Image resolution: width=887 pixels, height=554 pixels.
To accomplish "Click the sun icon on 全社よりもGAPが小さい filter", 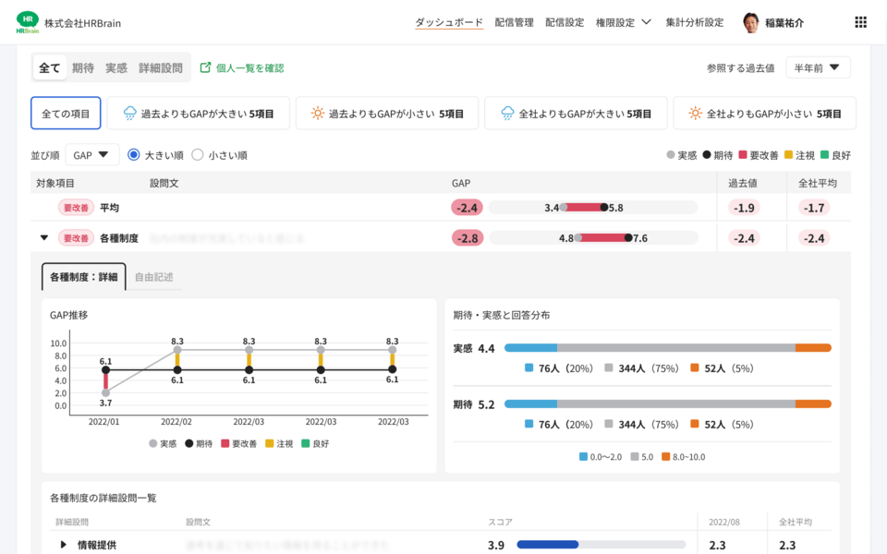I will tap(694, 113).
